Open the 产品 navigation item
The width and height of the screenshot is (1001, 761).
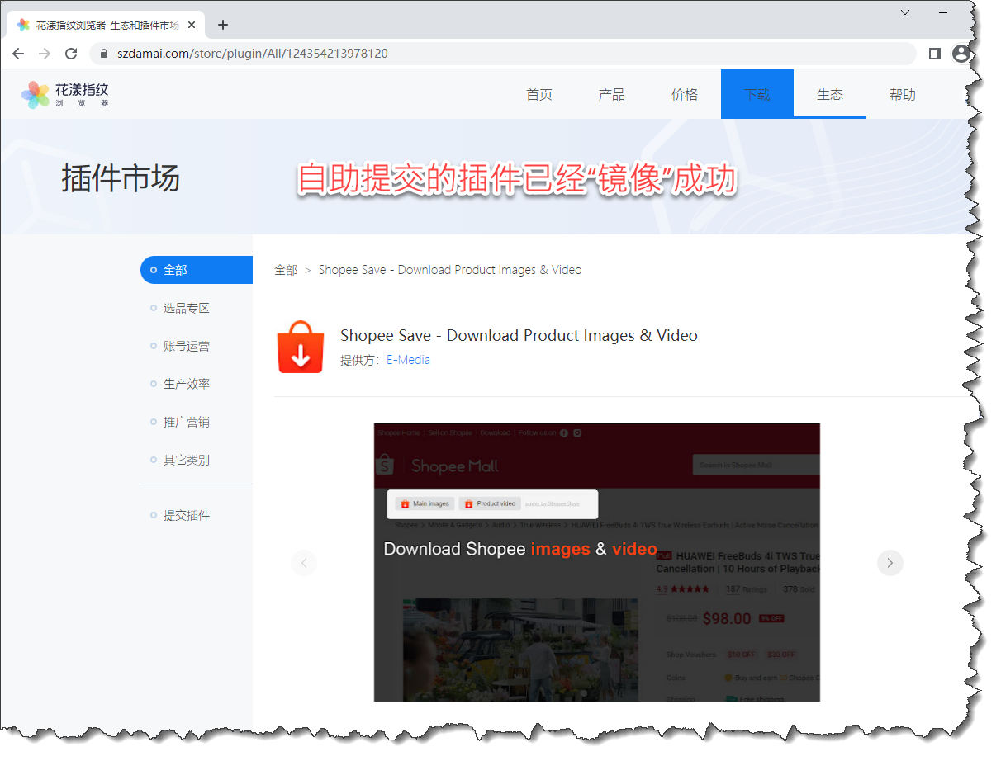click(612, 94)
